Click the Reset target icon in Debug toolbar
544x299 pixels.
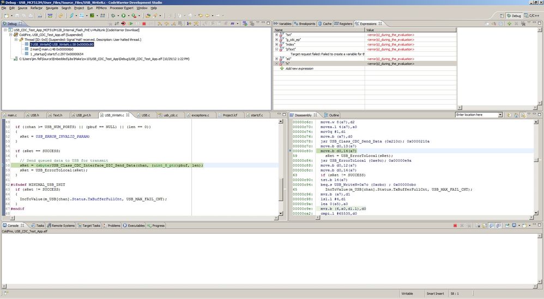point(124,24)
